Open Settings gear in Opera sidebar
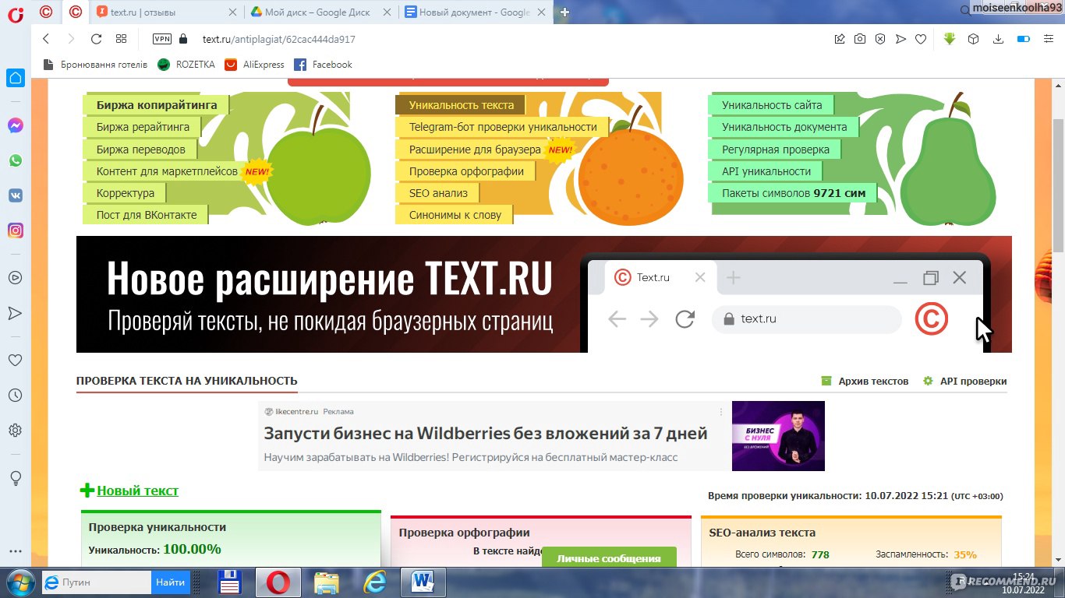This screenshot has height=598, width=1065. 15,431
